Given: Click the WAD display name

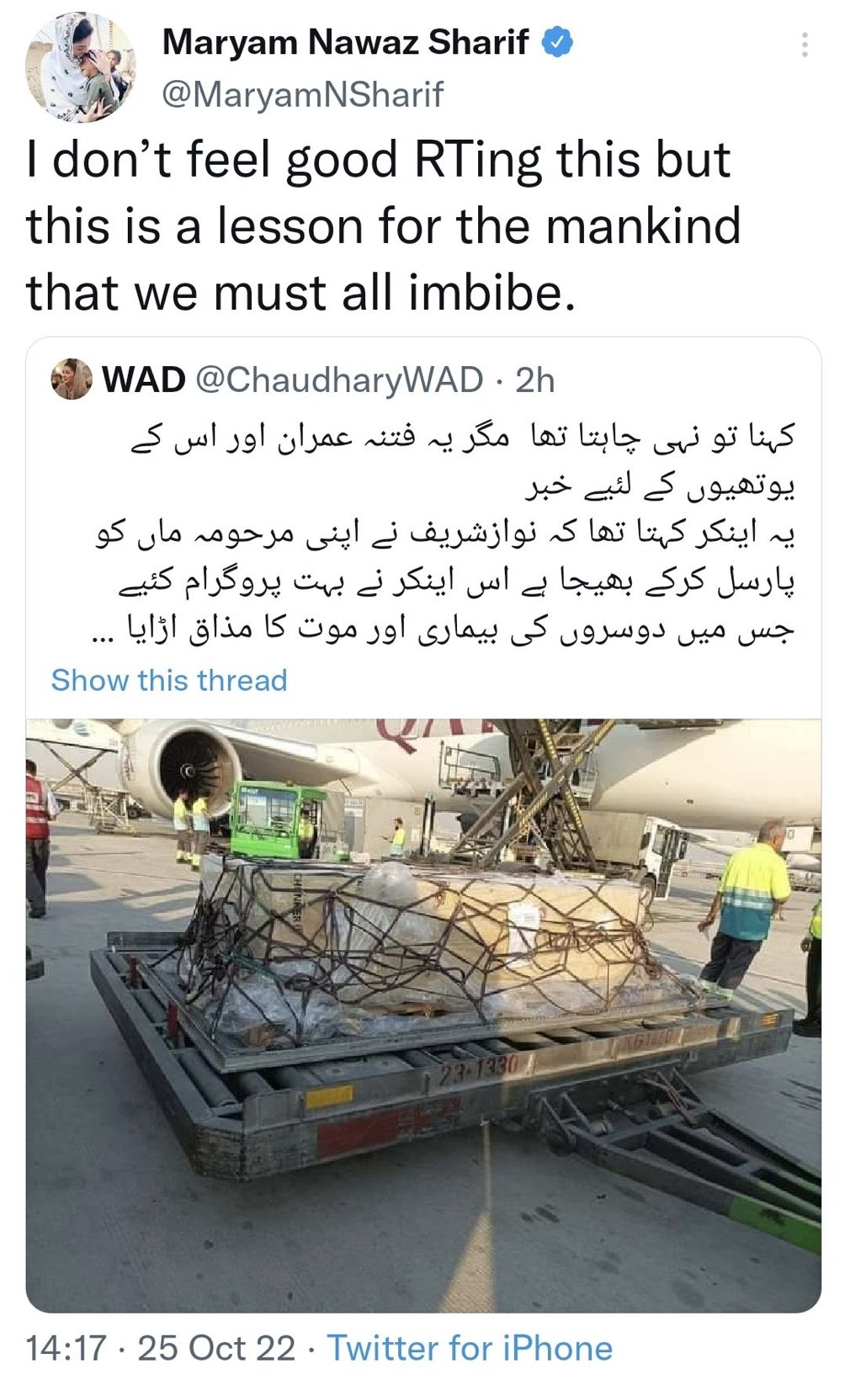Looking at the screenshot, I should click(x=143, y=380).
